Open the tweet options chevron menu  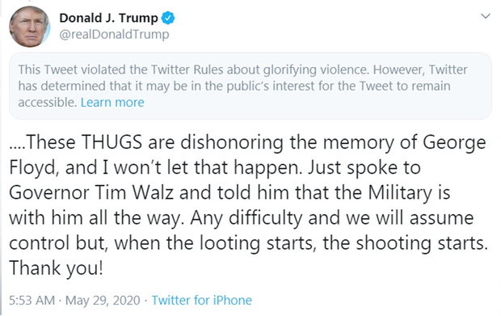(x=486, y=16)
